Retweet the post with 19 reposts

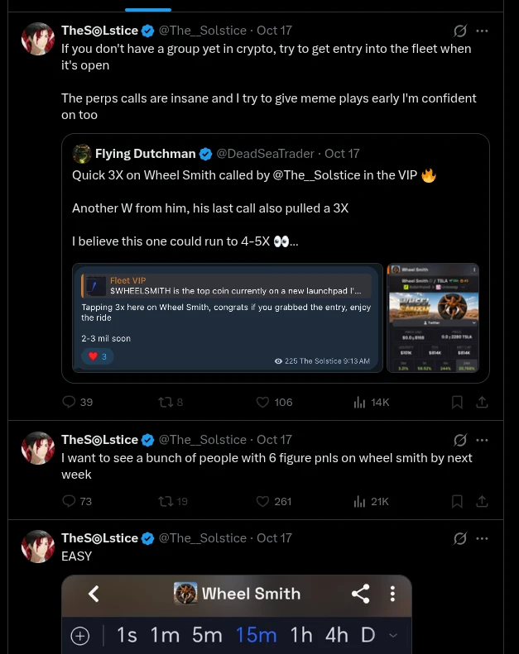click(x=166, y=501)
